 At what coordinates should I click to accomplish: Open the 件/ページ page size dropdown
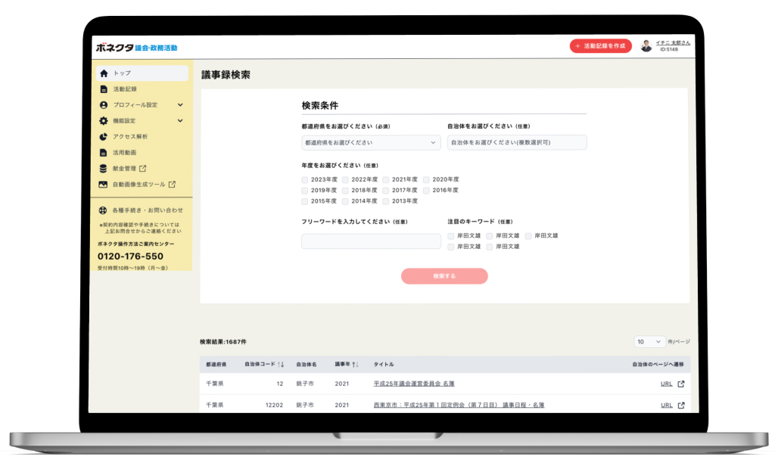pos(649,341)
